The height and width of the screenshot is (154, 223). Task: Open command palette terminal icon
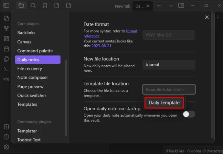(x=6, y=69)
